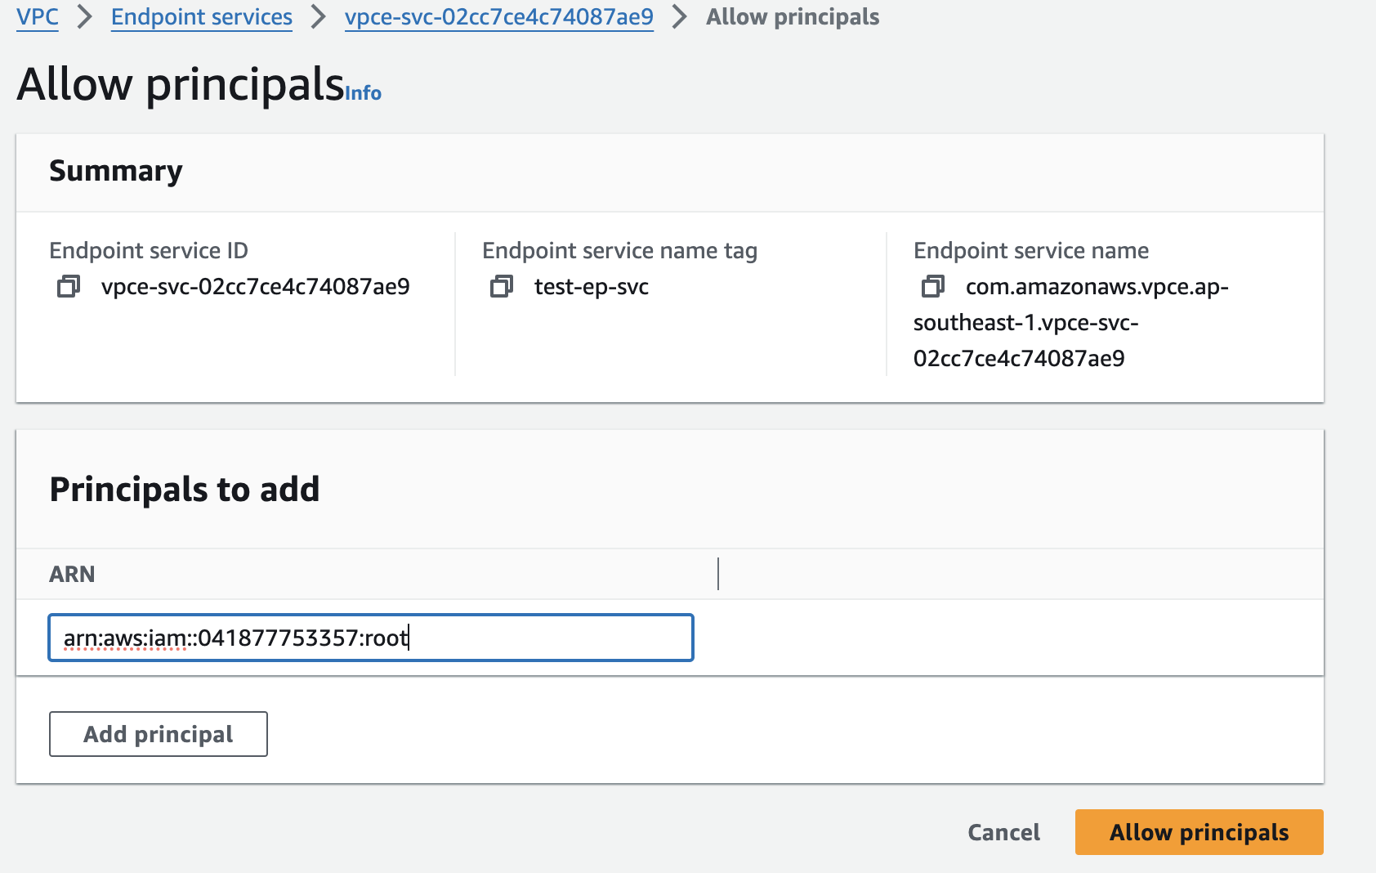Open Endpoint services breadcrumb link
The height and width of the screenshot is (873, 1376).
point(202,17)
